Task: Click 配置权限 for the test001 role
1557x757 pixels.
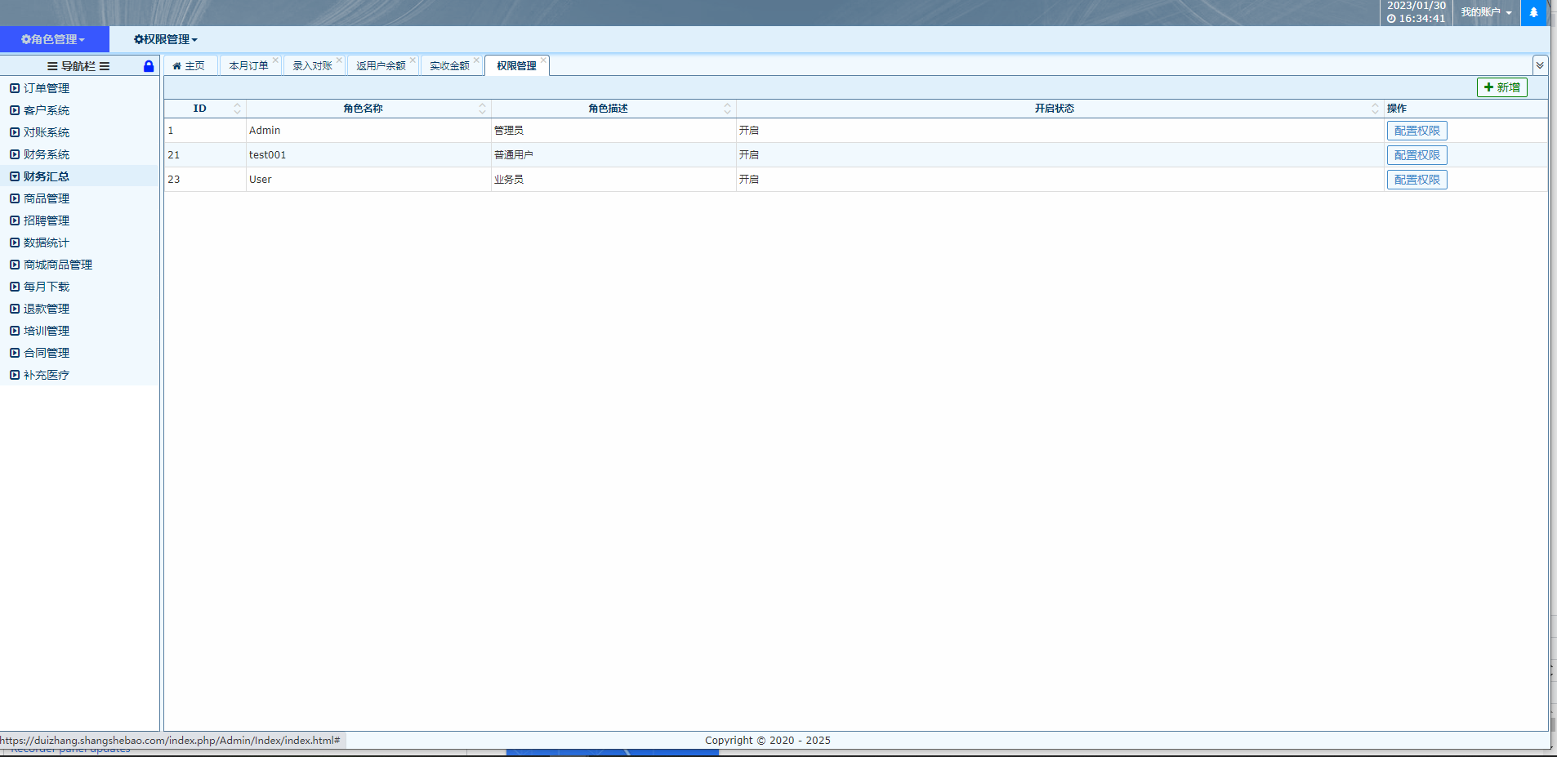Action: 1416,155
